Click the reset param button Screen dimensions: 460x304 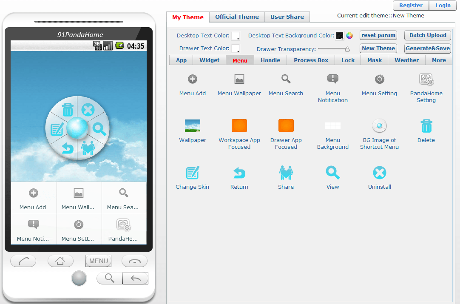click(378, 35)
